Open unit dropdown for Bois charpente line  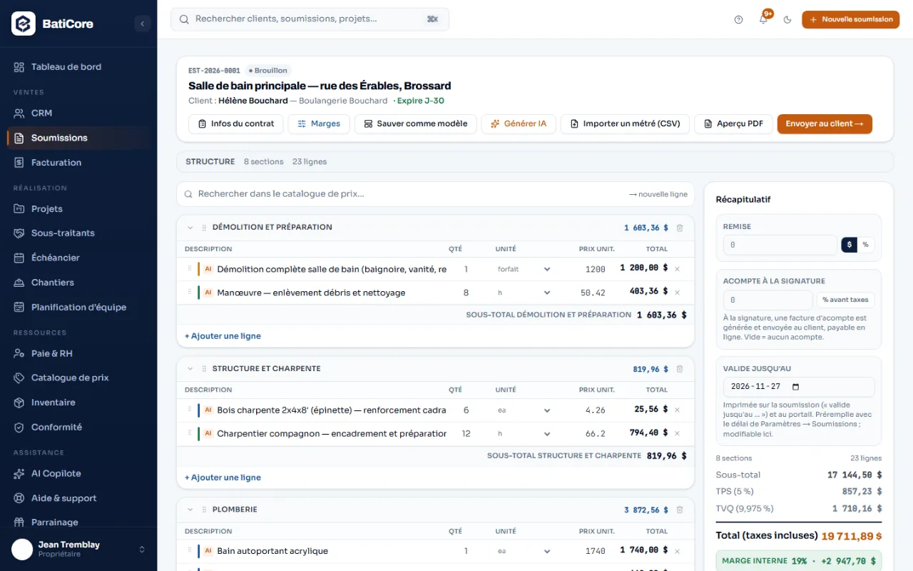pyautogui.click(x=524, y=410)
